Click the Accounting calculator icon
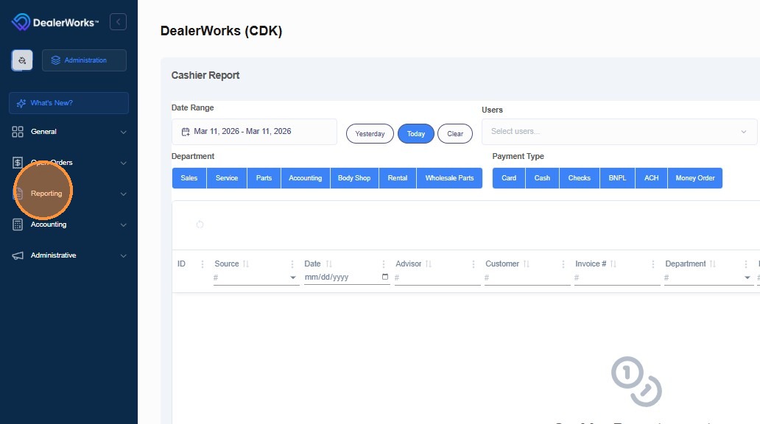This screenshot has height=424, width=760. (18, 225)
